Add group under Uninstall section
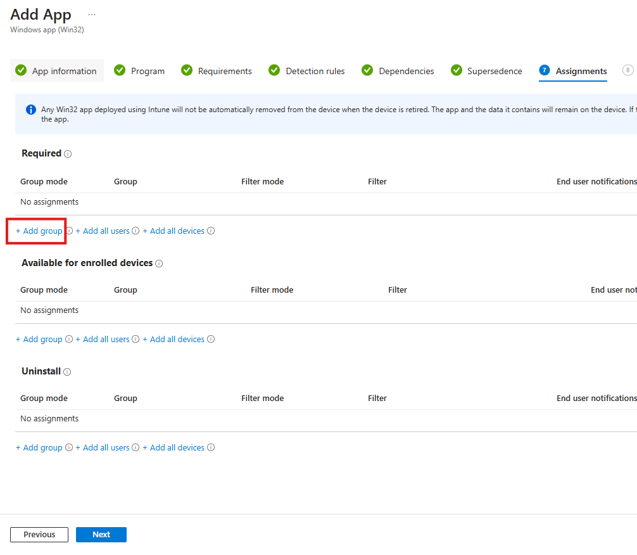 [x=39, y=448]
